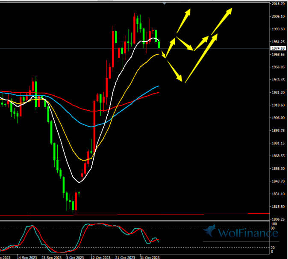Click the 1843.70 price scale label
This screenshot has height=259, width=288.
tap(278, 181)
